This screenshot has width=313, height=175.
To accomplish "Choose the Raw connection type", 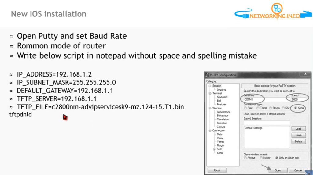I will (245, 108).
